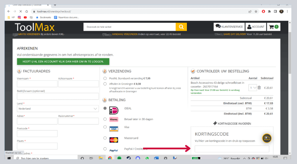297x164 pixels.
Task: Click into the kortingscode input field
Action: pos(232,149)
